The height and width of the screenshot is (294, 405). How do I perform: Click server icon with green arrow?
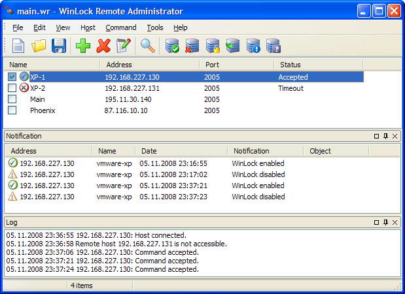tap(233, 46)
